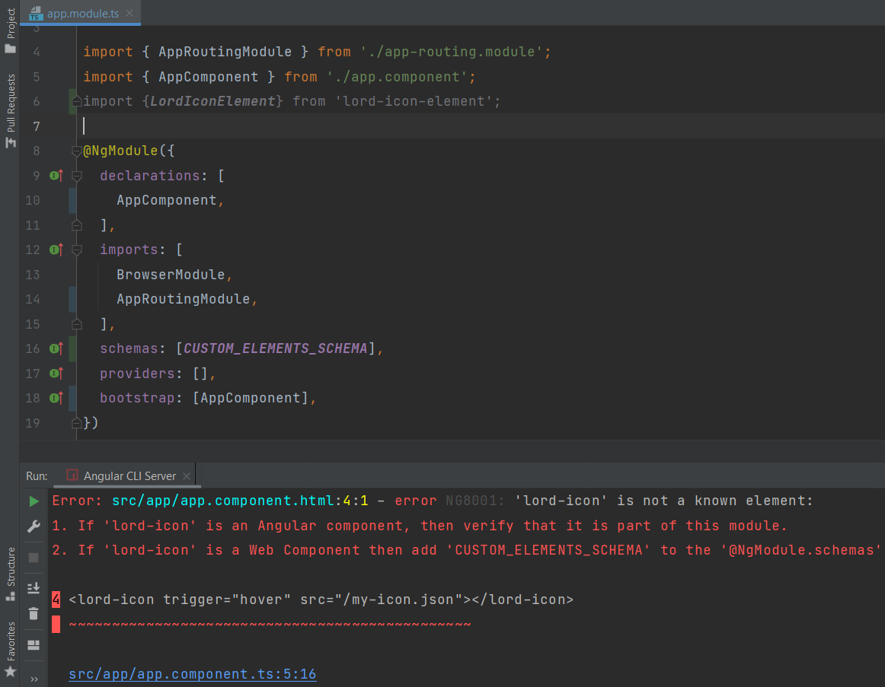
Task: Enable Scroll to End in the console toolbar
Action: tap(34, 586)
